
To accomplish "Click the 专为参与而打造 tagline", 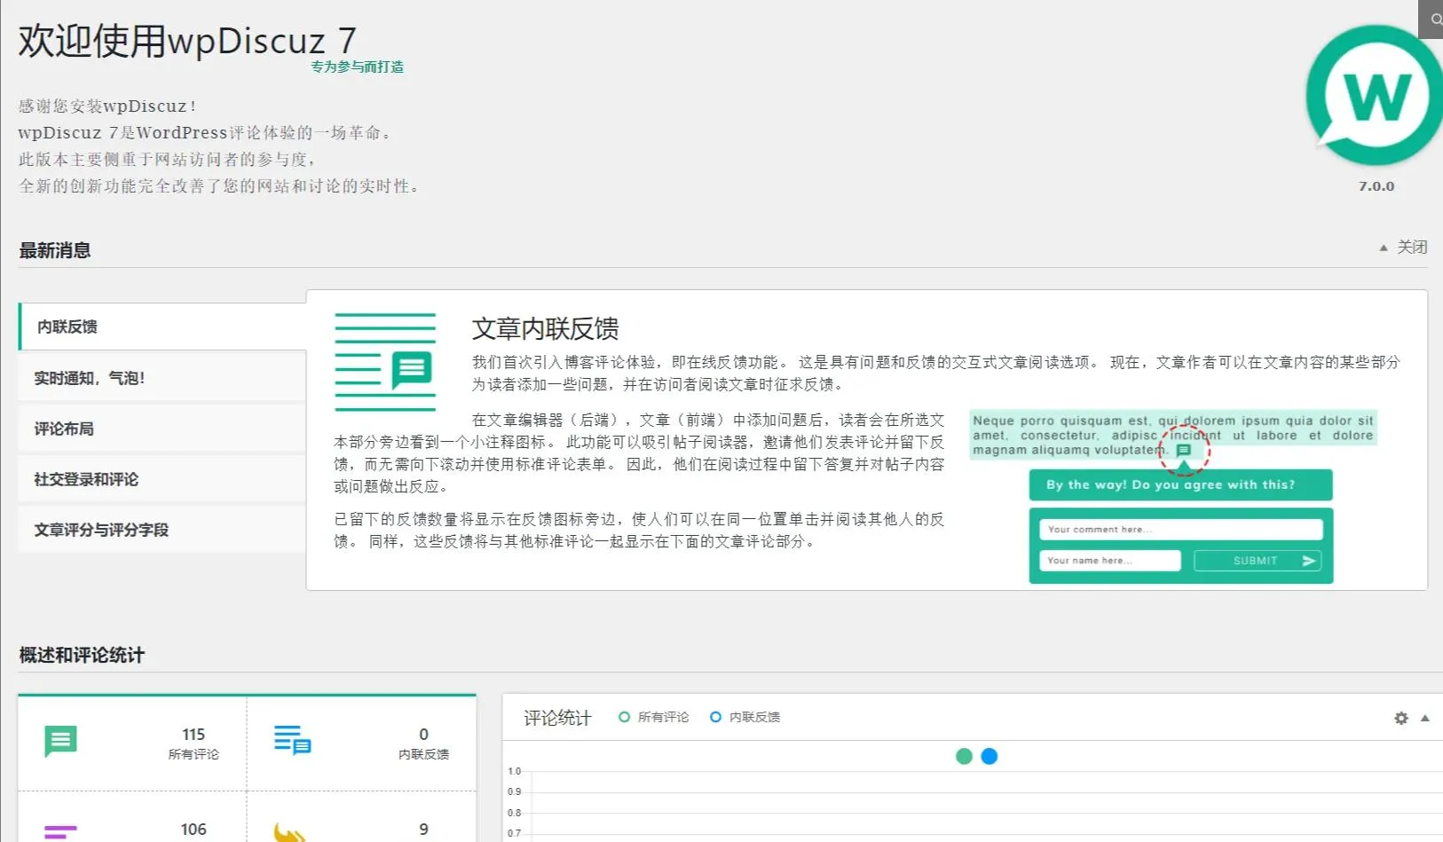I will [x=357, y=67].
